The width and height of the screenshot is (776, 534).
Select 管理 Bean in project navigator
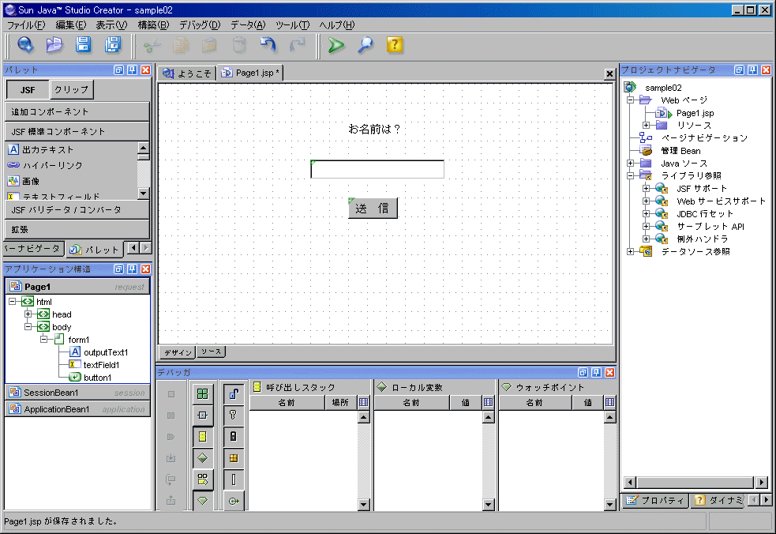[680, 151]
